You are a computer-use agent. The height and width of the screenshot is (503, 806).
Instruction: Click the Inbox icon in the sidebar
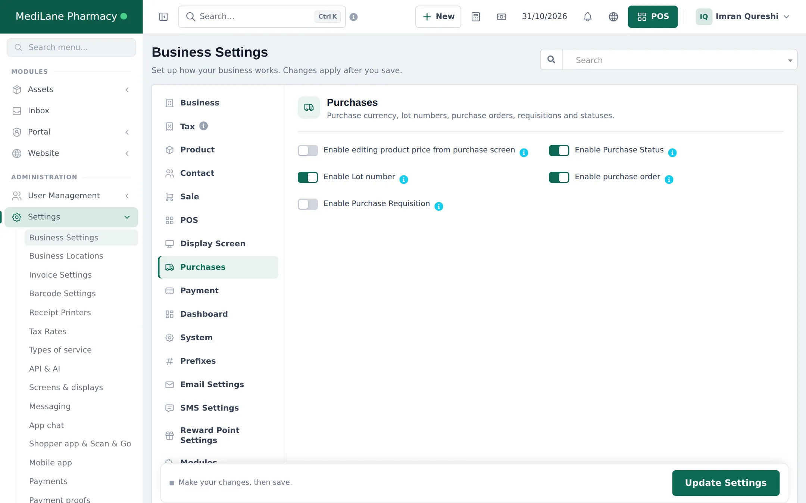click(x=17, y=111)
